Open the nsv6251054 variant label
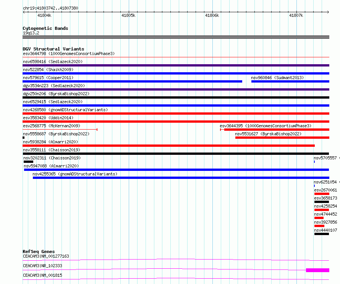This screenshot has height=284, width=340. 325,182
